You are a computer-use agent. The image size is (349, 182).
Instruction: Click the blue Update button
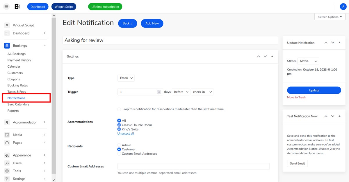tap(314, 90)
